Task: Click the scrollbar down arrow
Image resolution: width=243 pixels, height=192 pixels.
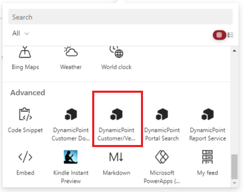Action: click(234, 183)
